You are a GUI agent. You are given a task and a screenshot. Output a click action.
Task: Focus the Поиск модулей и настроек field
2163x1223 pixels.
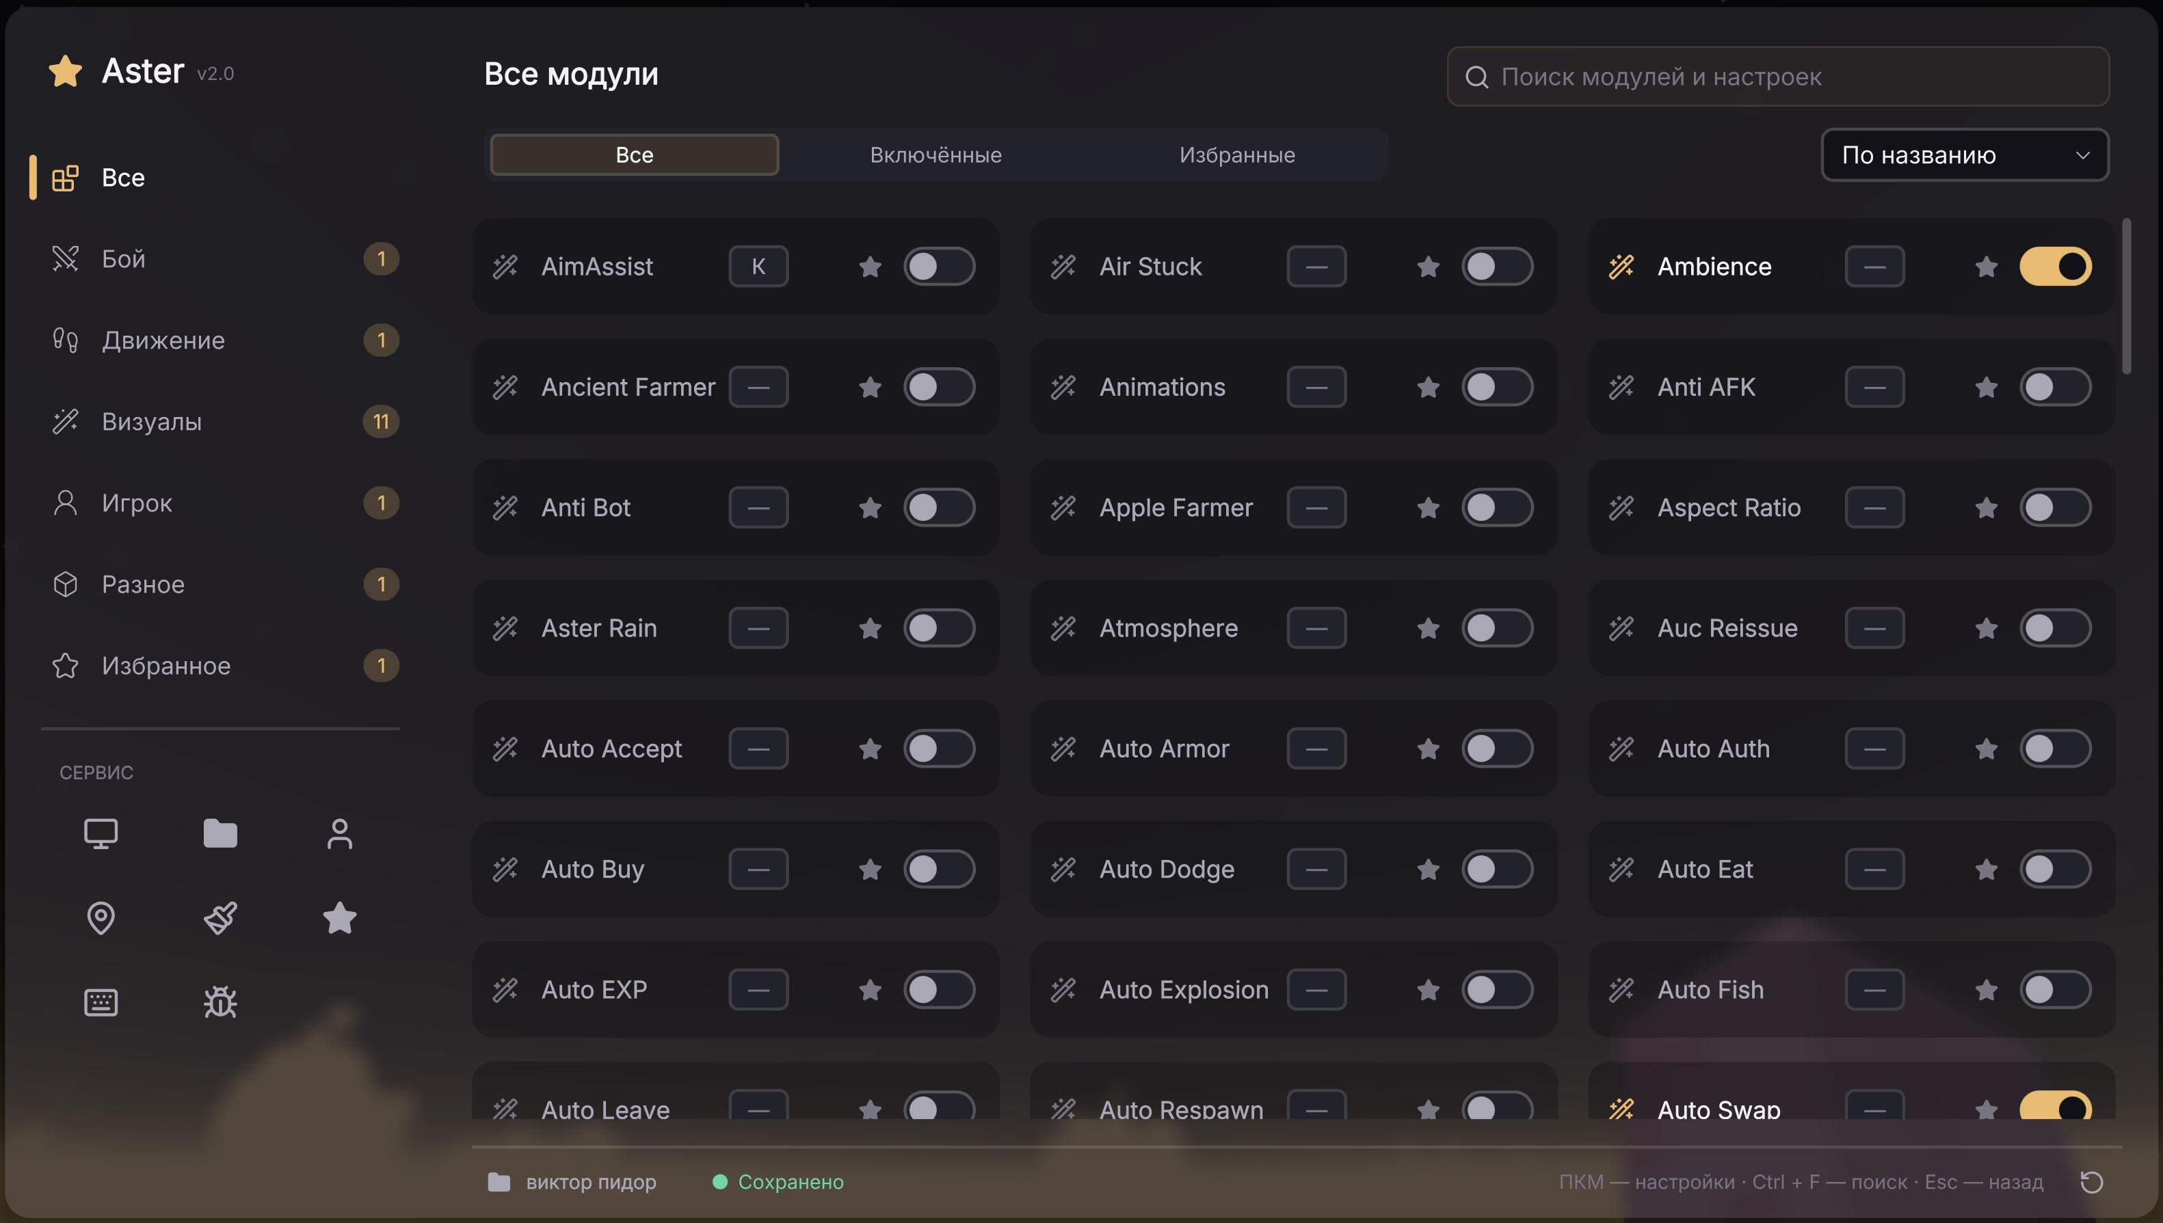1778,77
